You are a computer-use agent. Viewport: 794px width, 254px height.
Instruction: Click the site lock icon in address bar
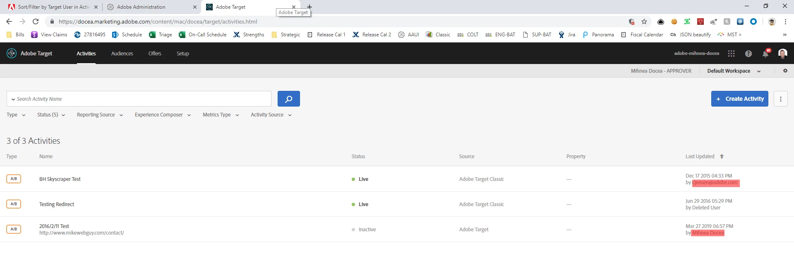52,21
